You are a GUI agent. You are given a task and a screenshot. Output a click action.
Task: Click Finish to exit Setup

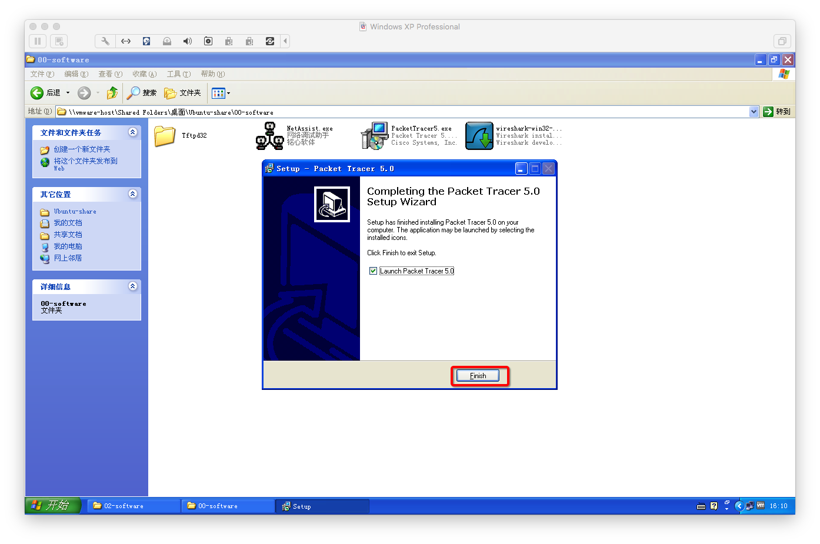tap(478, 376)
